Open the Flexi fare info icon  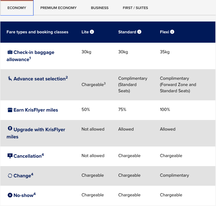[x=172, y=32]
